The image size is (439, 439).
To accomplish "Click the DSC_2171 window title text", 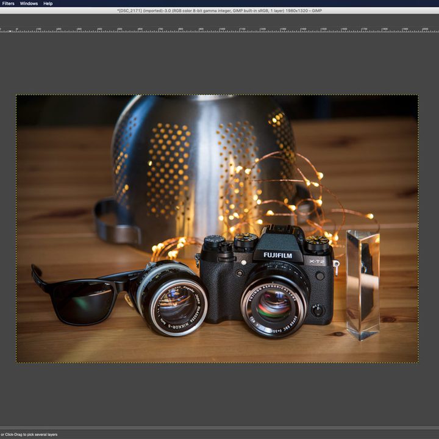I will (x=220, y=10).
